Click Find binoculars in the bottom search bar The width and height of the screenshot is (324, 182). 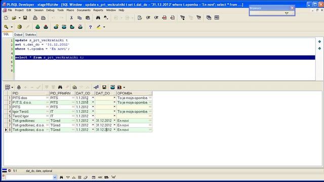(61, 177)
